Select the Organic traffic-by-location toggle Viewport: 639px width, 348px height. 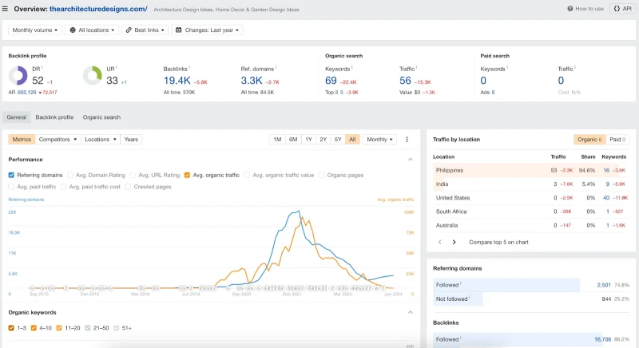589,139
